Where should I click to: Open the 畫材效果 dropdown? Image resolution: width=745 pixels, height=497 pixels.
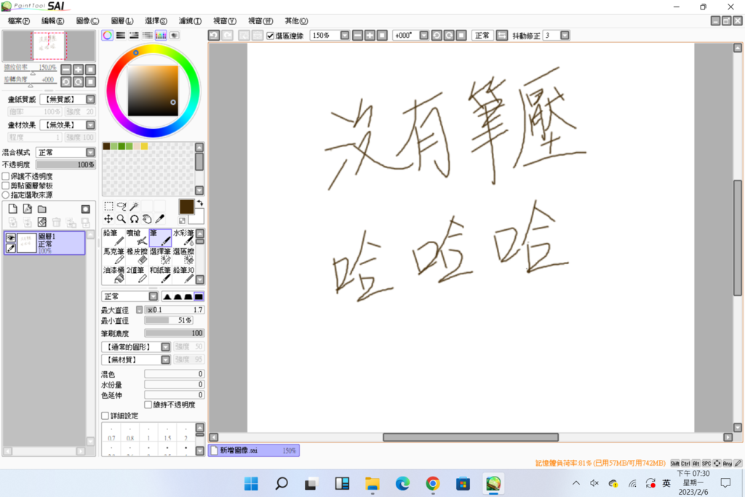click(x=90, y=125)
